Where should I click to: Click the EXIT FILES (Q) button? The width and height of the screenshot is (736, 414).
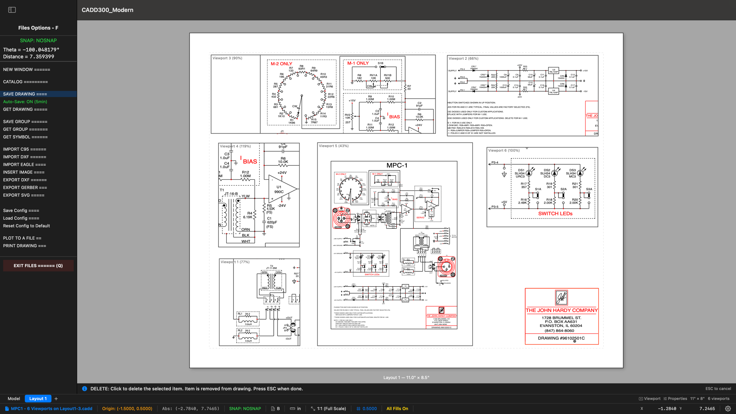coord(38,266)
